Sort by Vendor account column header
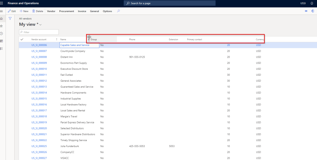Screen dimensions: 317x160 tap(39, 39)
